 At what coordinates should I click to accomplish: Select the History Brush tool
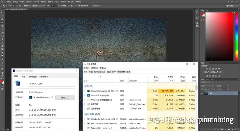[2, 43]
